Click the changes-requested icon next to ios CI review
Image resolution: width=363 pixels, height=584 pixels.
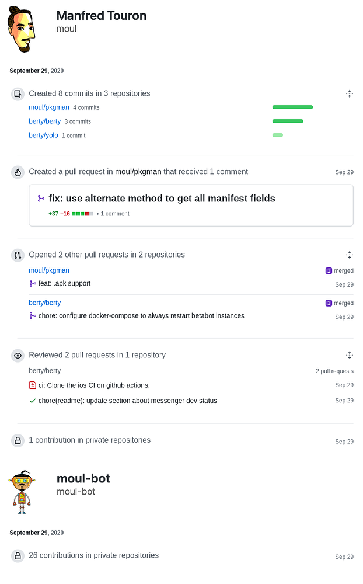[33, 385]
